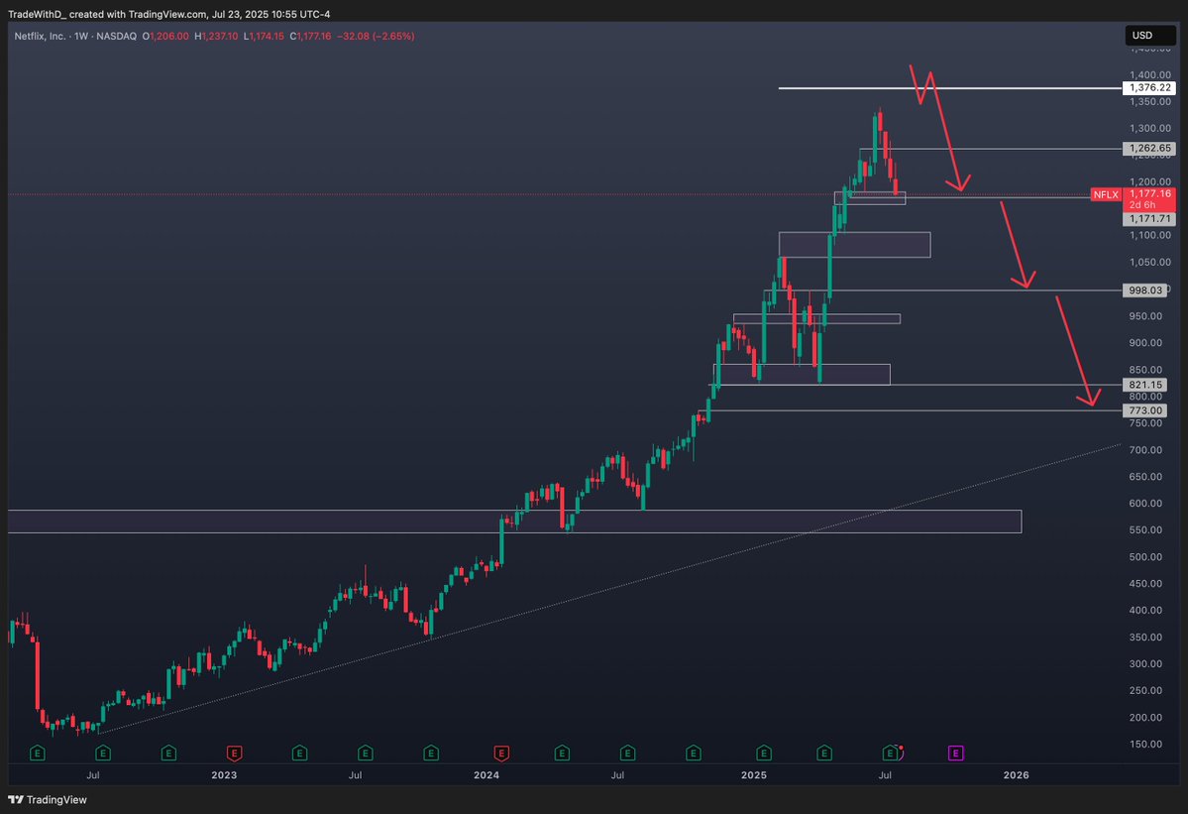Click the low value L1,174.15
This screenshot has height=814, width=1188.
(x=264, y=36)
